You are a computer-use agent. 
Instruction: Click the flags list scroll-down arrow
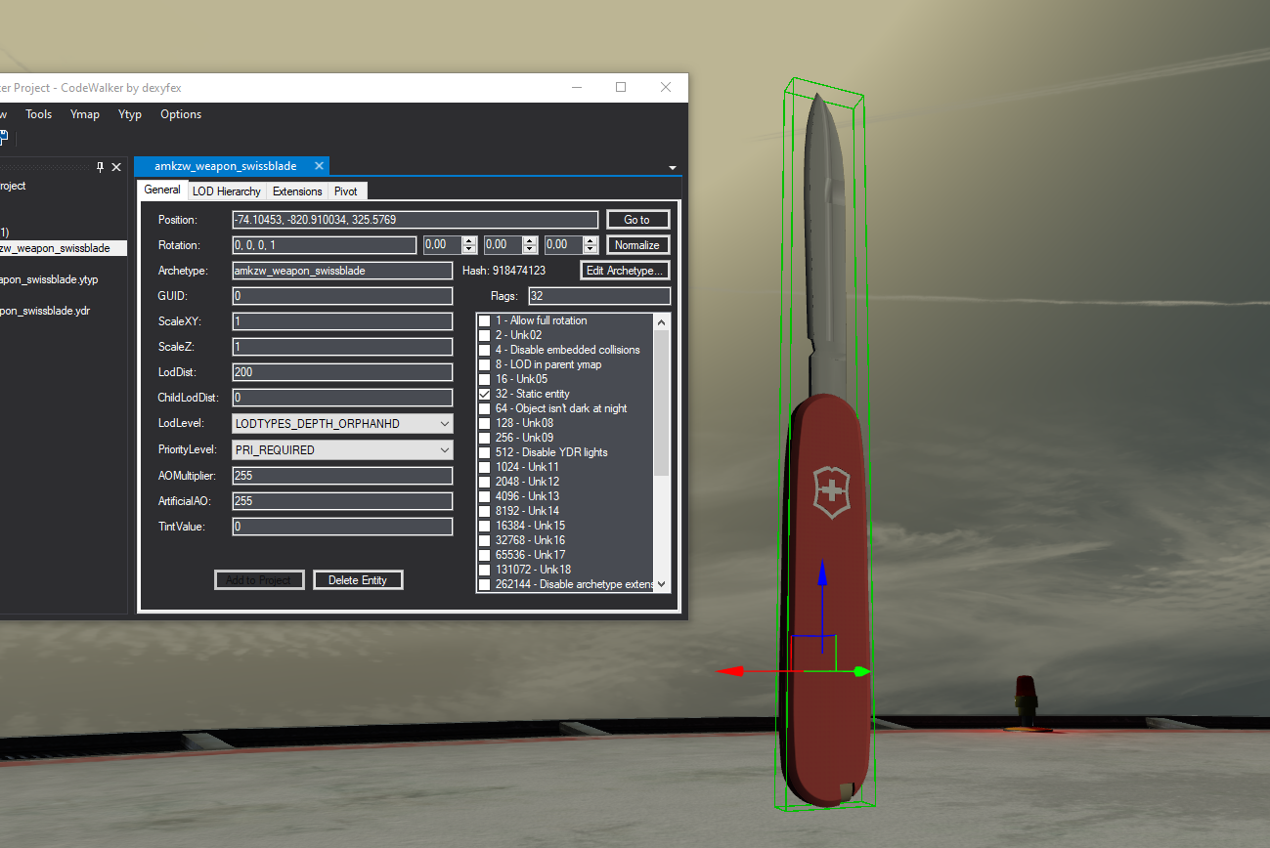tap(662, 584)
